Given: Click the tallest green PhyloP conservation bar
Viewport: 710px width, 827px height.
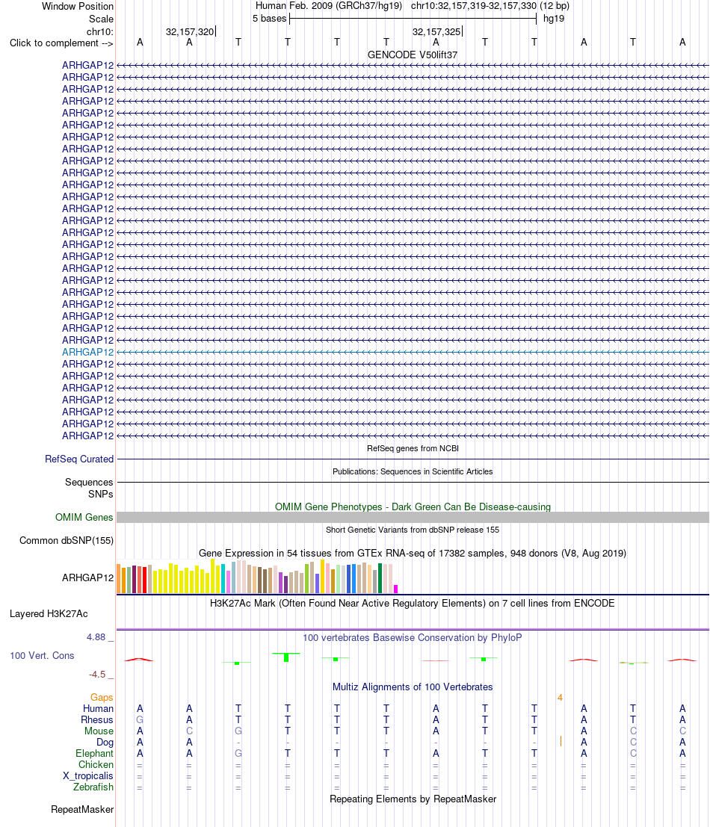Looking at the screenshot, I should tap(286, 657).
